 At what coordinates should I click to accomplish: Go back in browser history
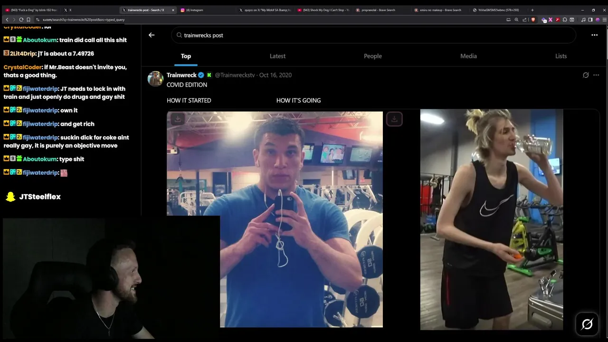[7, 19]
